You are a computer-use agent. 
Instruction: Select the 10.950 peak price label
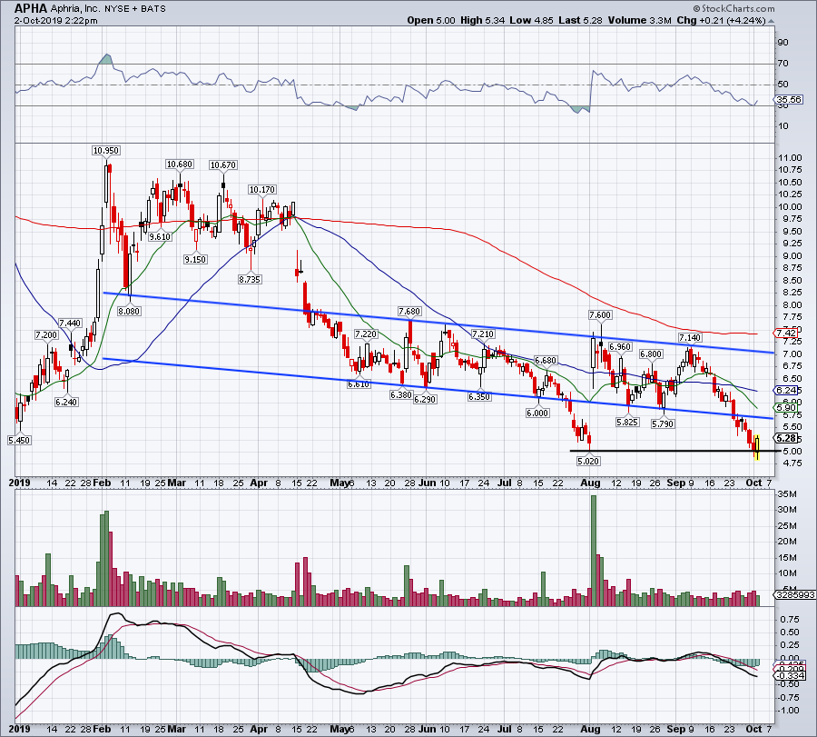click(x=106, y=150)
